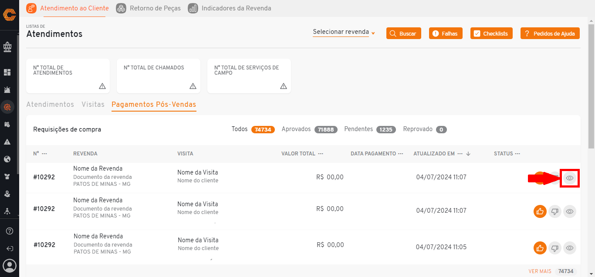Open the dashboard grid sidebar icon
The height and width of the screenshot is (277, 595).
[x=7, y=72]
